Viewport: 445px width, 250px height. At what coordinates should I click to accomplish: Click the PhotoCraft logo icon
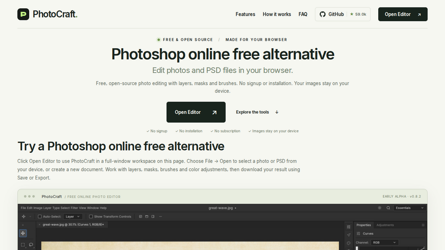23,14
